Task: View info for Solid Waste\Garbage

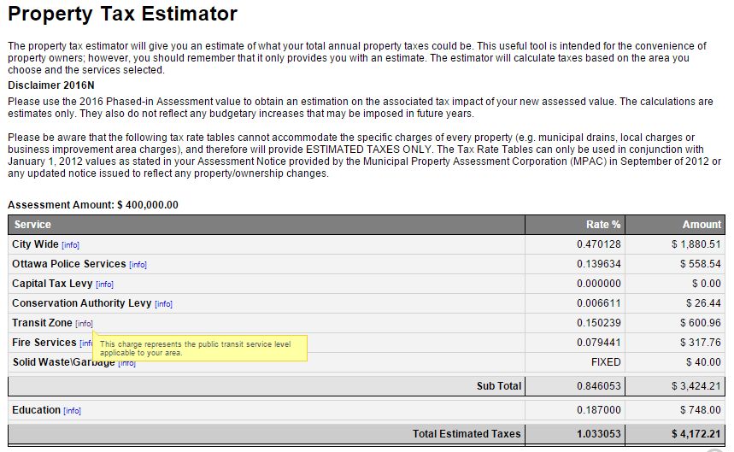Action: tap(126, 363)
